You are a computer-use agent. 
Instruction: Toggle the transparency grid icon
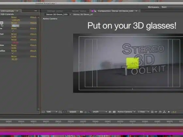click(114, 112)
